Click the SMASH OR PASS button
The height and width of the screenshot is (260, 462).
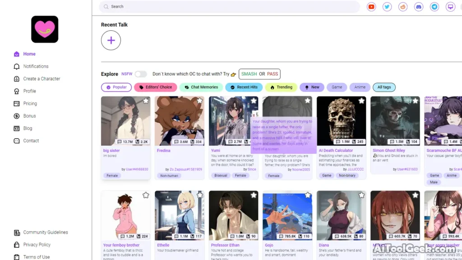[259, 73]
